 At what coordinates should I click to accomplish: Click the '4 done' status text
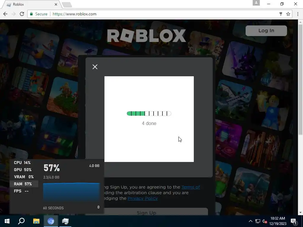(x=149, y=123)
